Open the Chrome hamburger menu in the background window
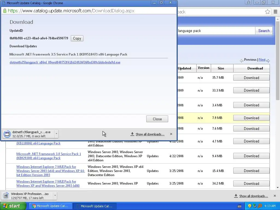The image size is (280, 210). (x=275, y=11)
